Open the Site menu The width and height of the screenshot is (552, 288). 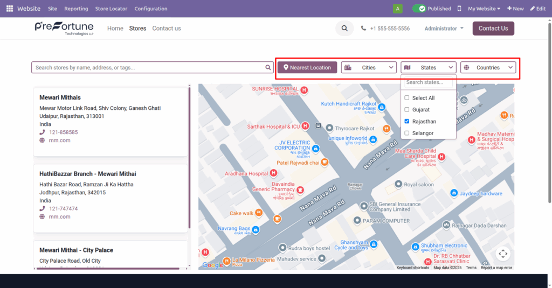pyautogui.click(x=52, y=9)
